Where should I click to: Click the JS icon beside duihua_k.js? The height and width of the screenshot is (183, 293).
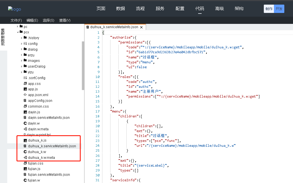(x=25, y=140)
